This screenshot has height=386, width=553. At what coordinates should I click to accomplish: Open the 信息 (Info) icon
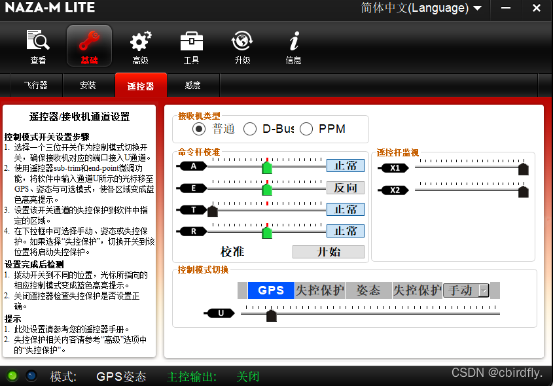pyautogui.click(x=293, y=46)
